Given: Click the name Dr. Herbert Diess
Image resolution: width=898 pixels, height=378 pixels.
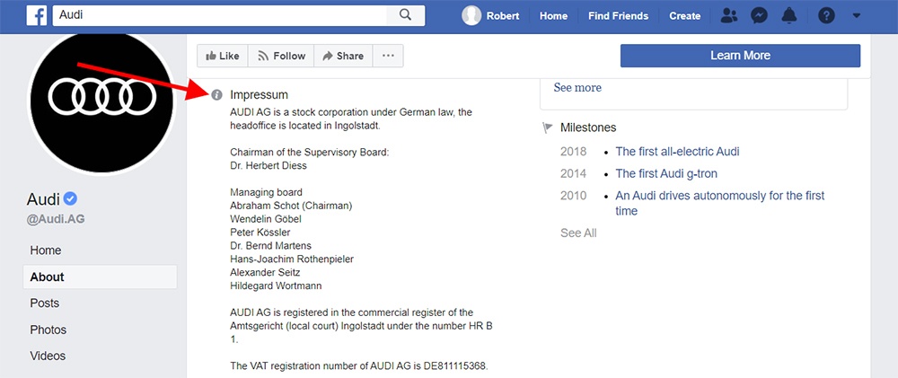Looking at the screenshot, I should click(x=269, y=165).
